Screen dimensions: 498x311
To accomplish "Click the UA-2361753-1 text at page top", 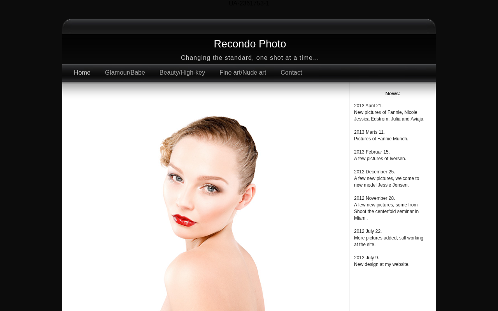I will tap(249, 3).
